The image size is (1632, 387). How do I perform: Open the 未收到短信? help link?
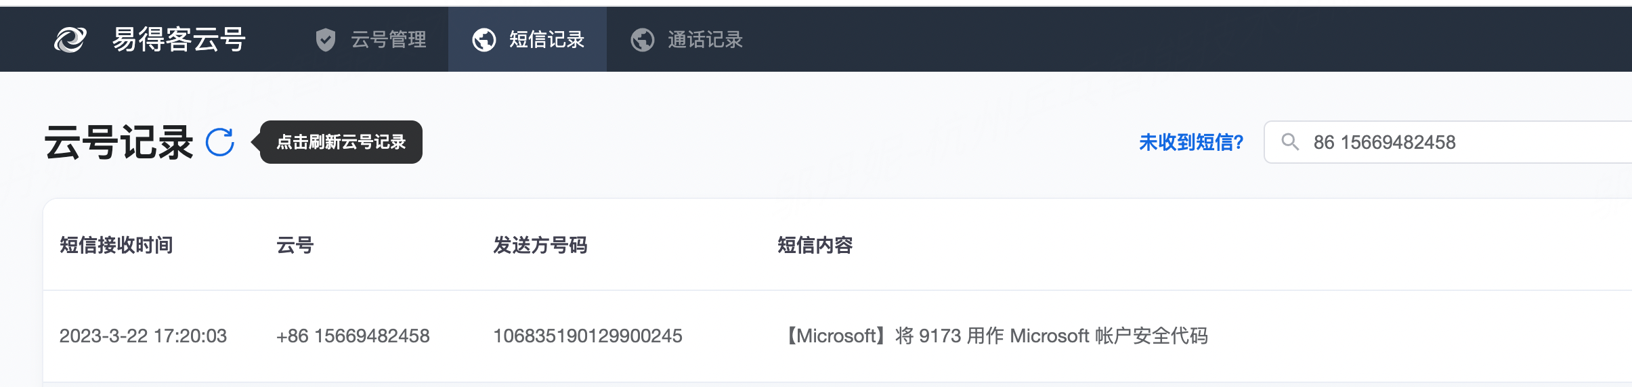(1192, 142)
